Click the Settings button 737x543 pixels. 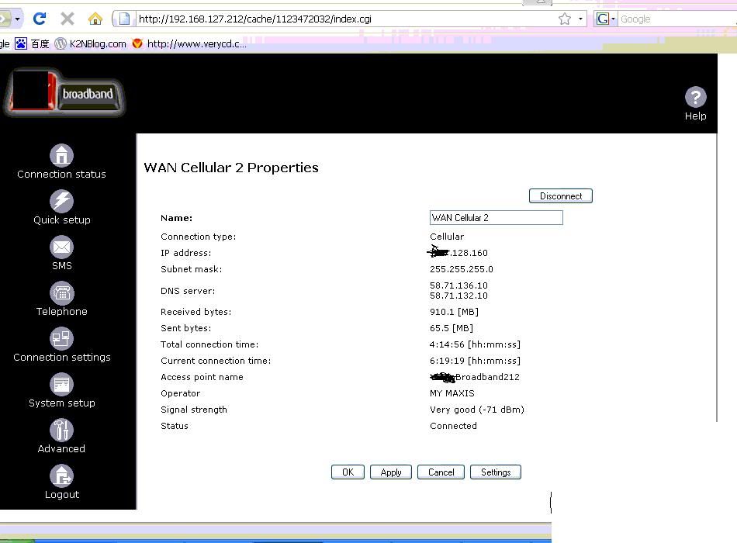point(495,472)
